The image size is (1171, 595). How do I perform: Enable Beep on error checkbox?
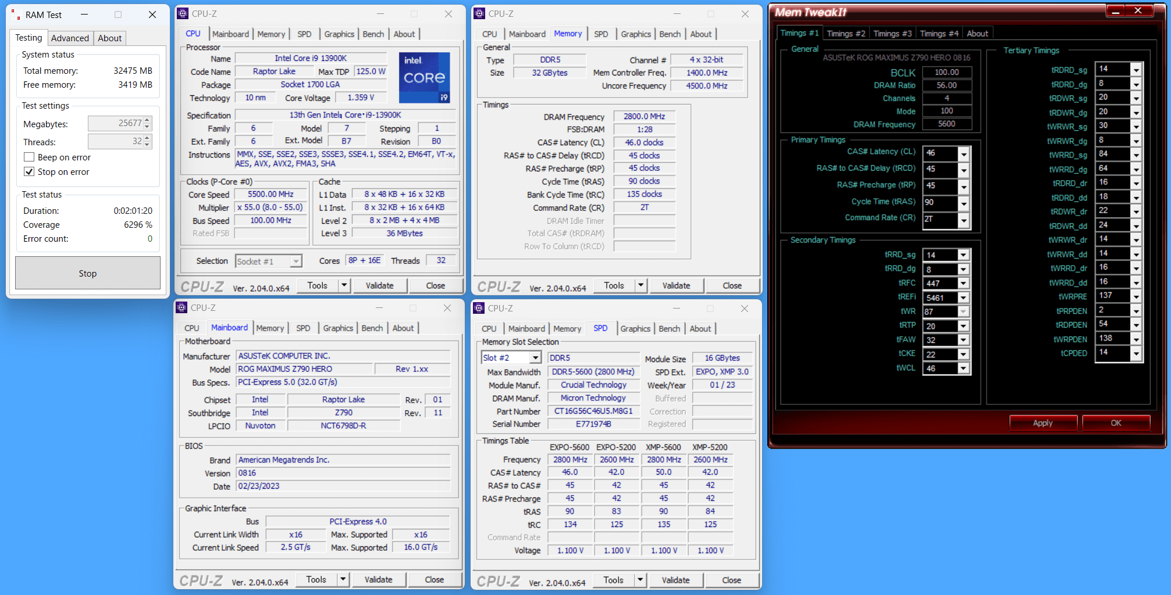point(29,157)
